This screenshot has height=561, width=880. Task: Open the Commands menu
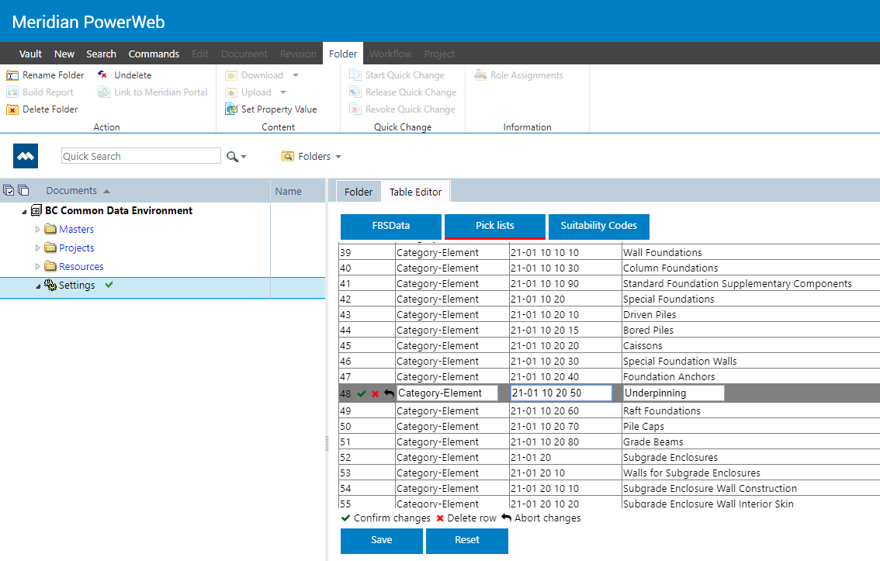154,54
